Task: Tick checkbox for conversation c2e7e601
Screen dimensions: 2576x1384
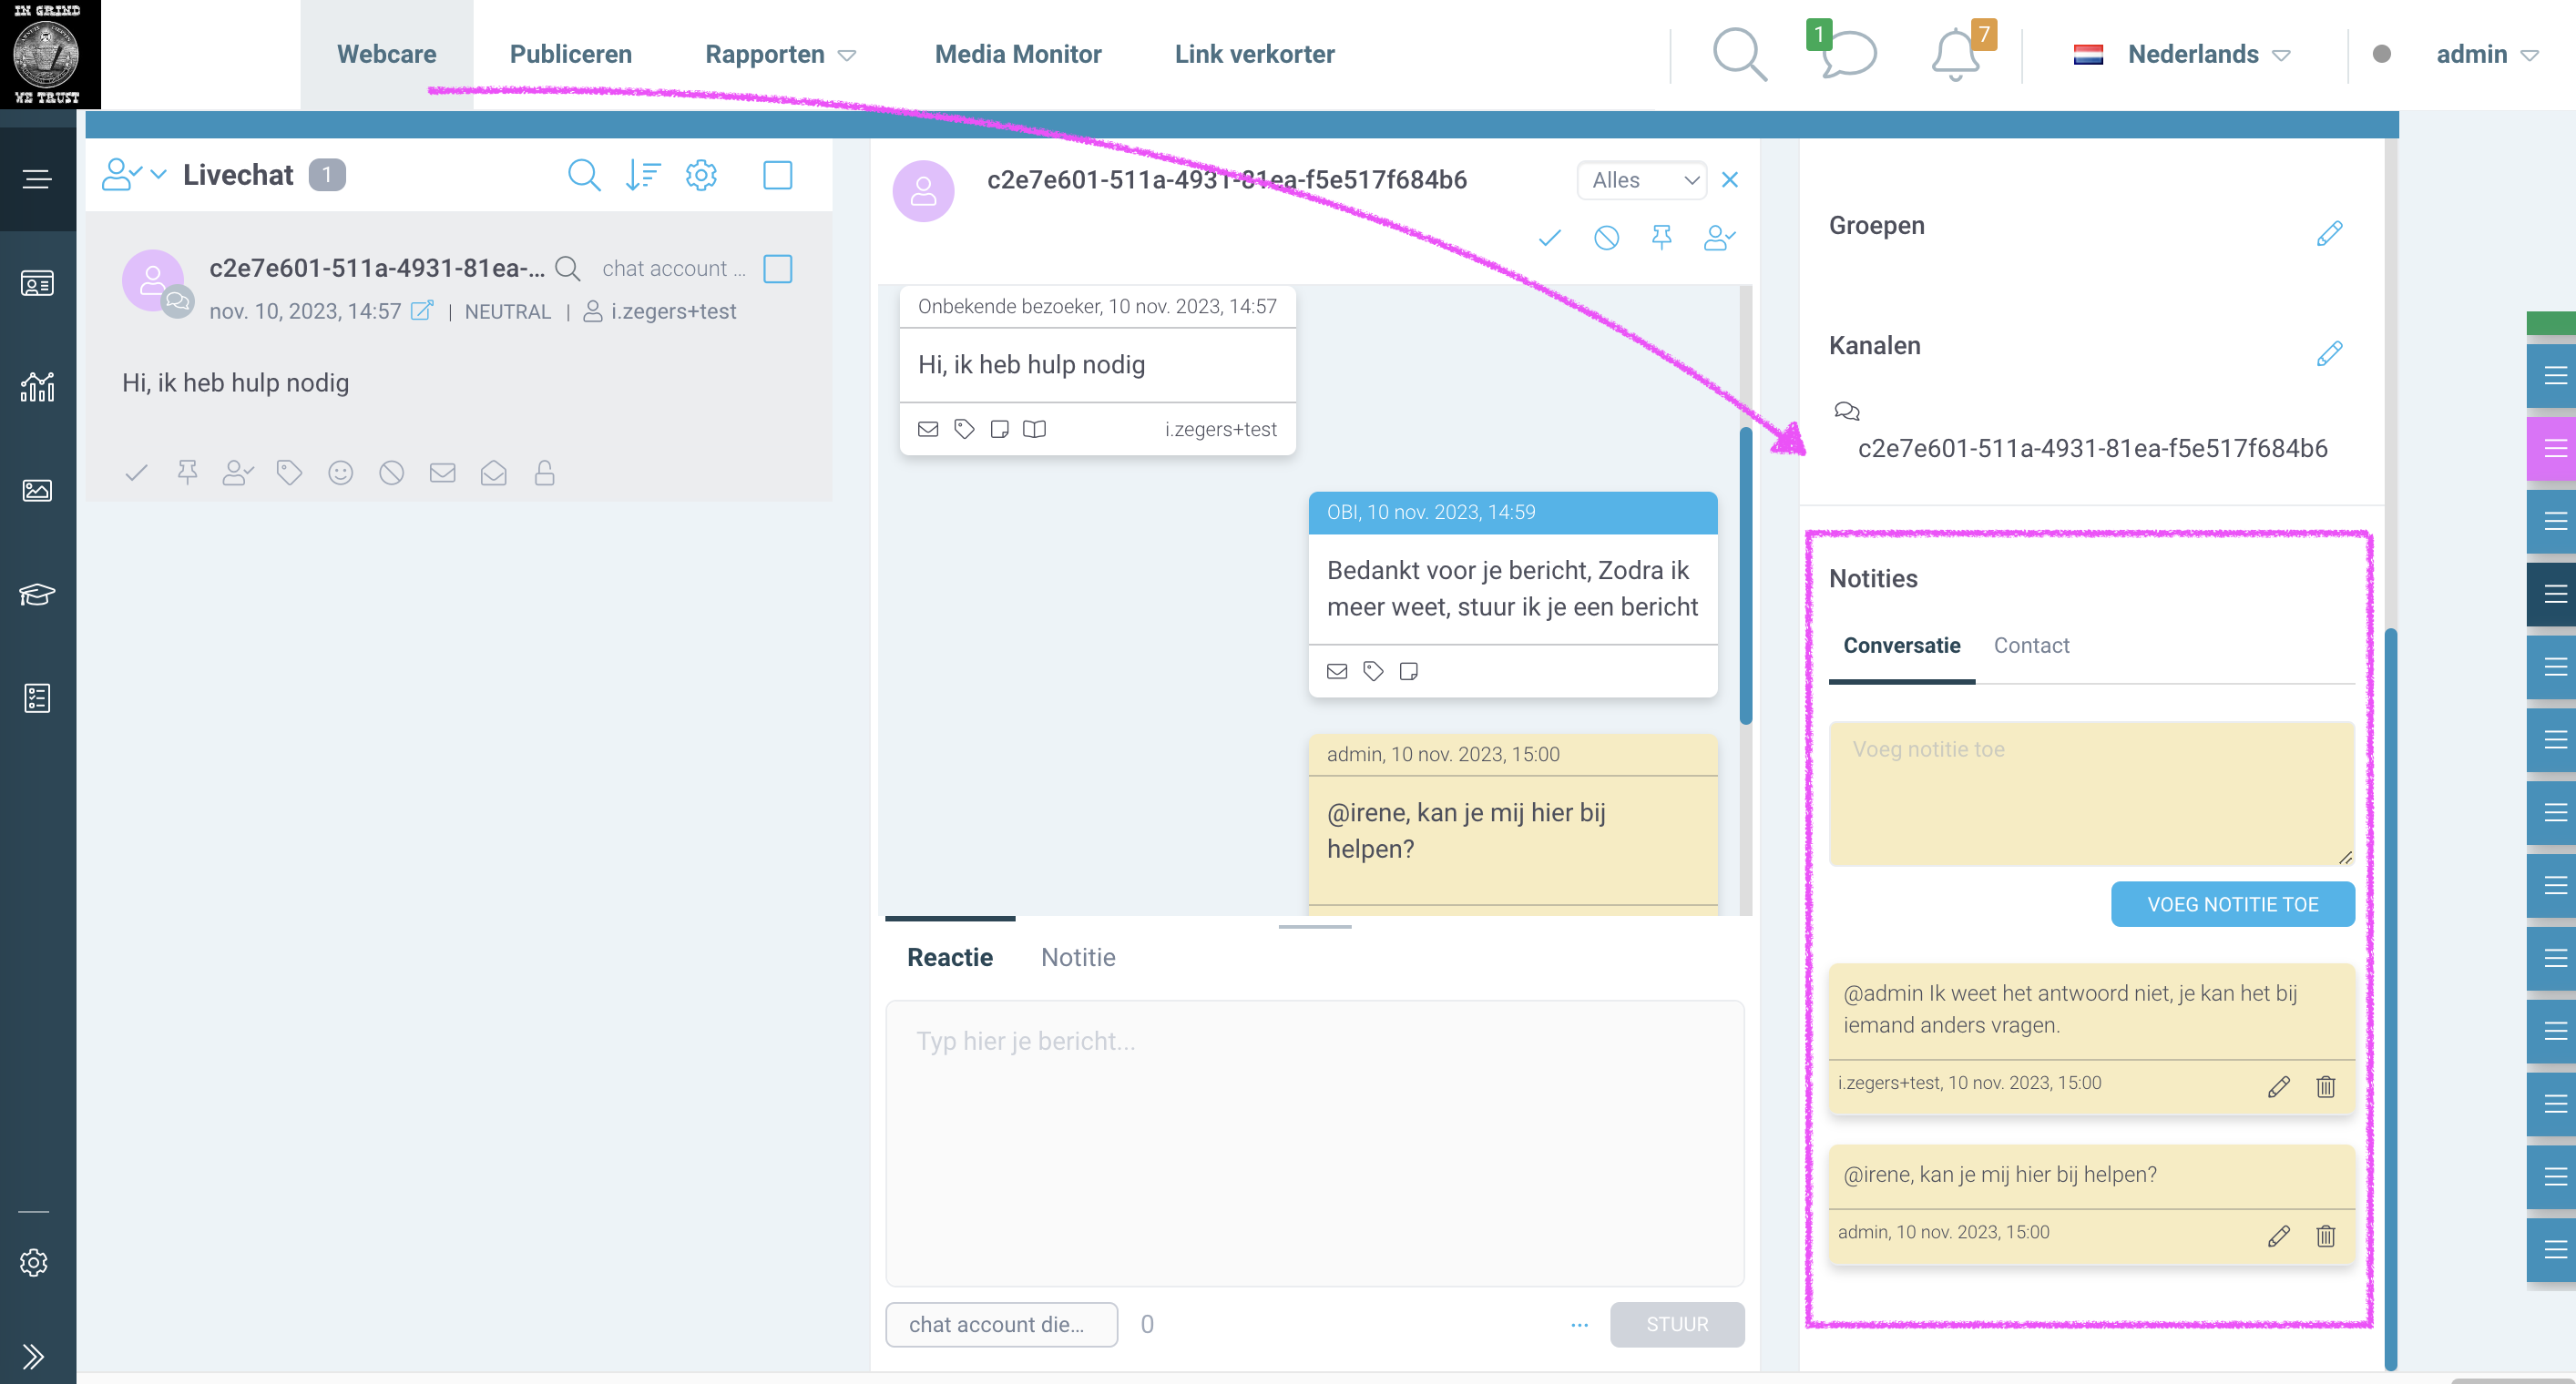Action: coord(777,269)
